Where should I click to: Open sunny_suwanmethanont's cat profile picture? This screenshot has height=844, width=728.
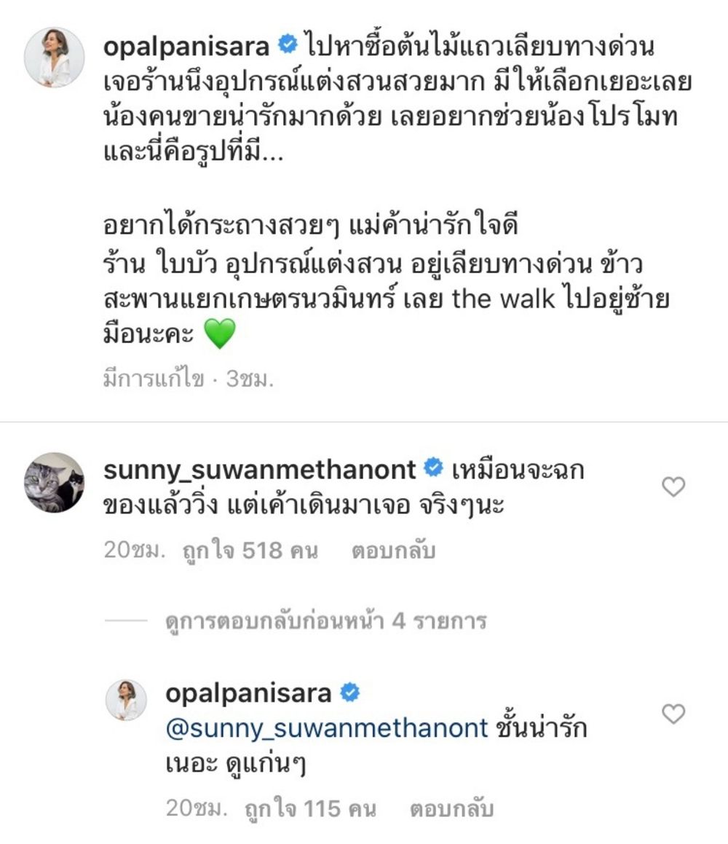(x=55, y=482)
